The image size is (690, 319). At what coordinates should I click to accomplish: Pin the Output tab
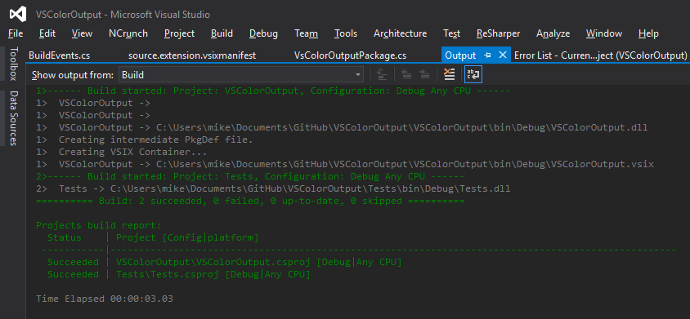coord(487,55)
